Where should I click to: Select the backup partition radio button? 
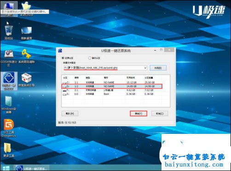(x=90, y=58)
